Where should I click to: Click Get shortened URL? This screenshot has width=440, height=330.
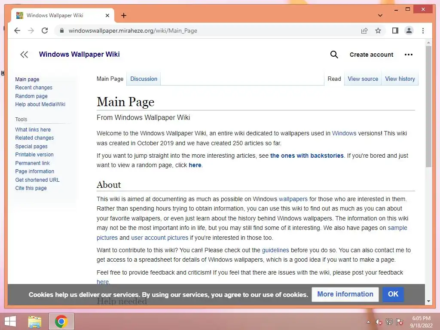coord(37,180)
